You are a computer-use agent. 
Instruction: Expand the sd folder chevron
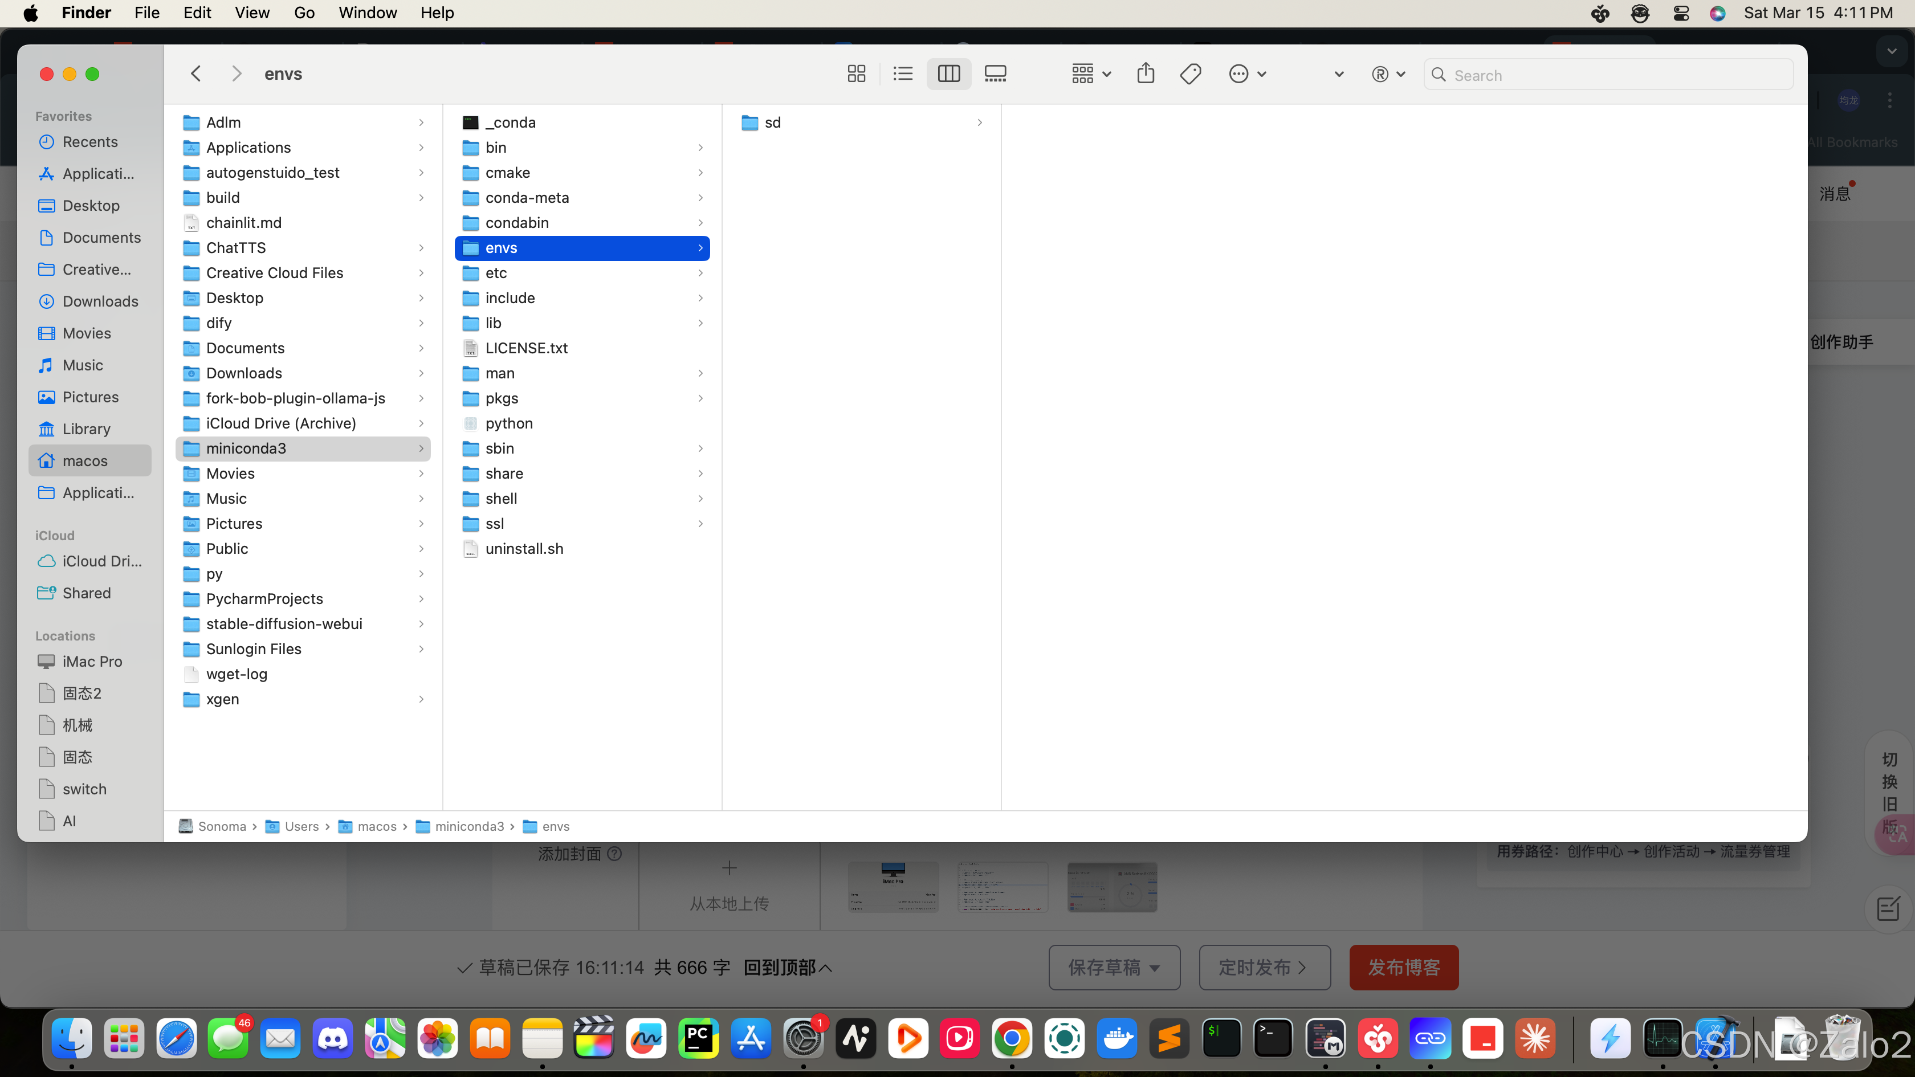[980, 122]
